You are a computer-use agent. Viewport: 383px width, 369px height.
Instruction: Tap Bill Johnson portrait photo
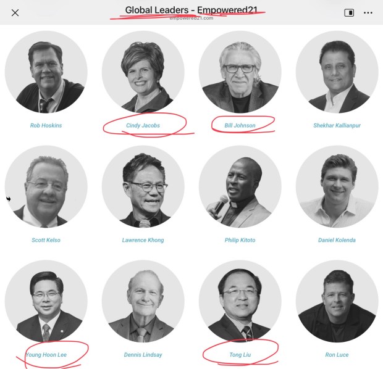point(240,72)
